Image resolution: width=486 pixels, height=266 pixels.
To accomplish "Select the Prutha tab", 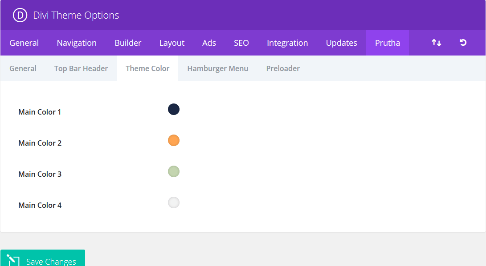I will pos(388,43).
